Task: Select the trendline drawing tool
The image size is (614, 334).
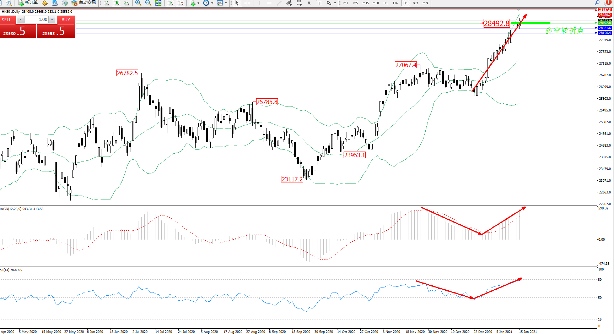Action: click(x=279, y=3)
